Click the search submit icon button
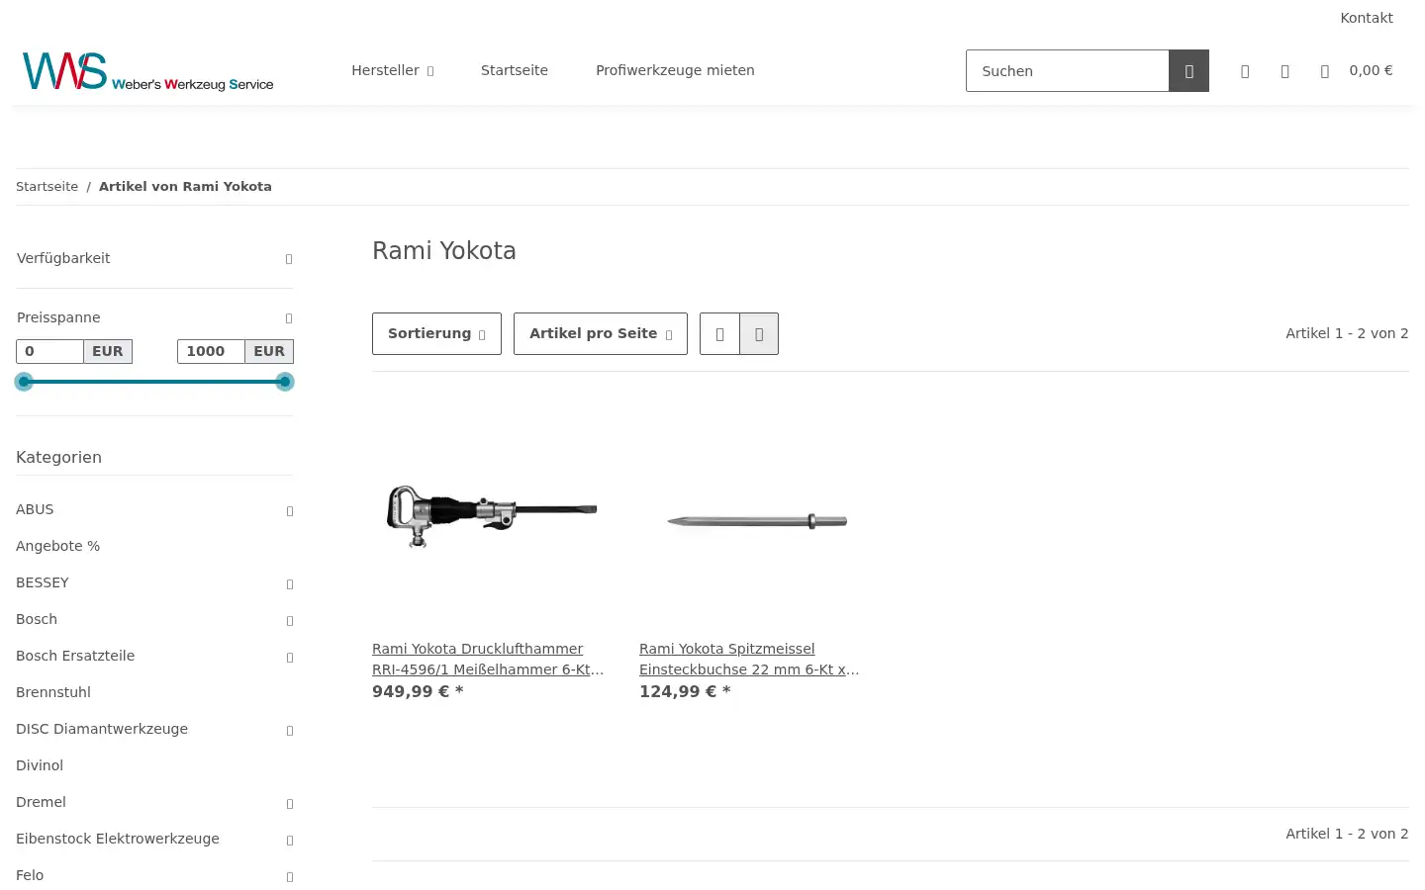This screenshot has height=890, width=1425. 1188,71
